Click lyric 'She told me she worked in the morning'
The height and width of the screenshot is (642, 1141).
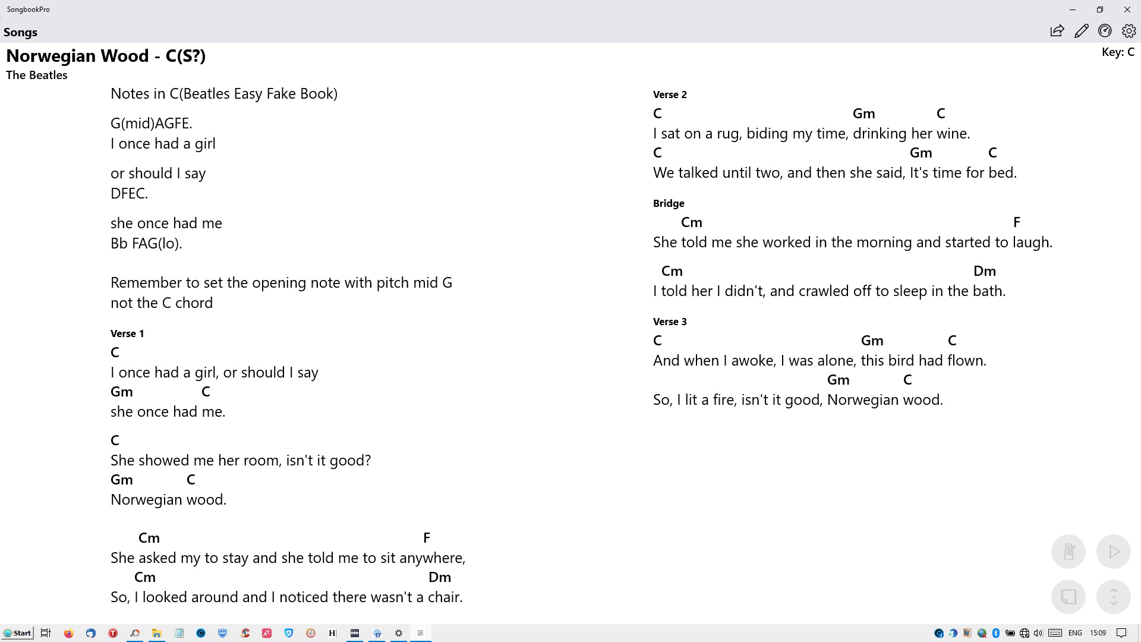point(783,243)
